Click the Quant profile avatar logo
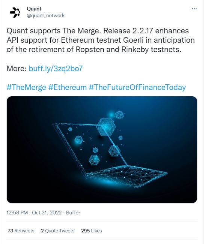The image size is (205, 244). tap(15, 12)
